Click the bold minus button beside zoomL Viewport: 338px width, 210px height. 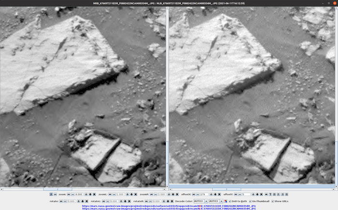110,194
